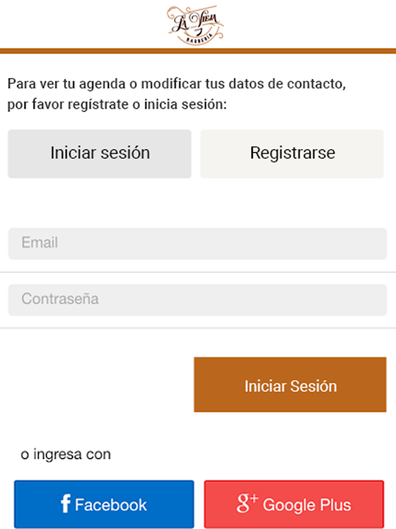Click the 'Email' placeholder text
396x529 pixels.
(x=40, y=243)
